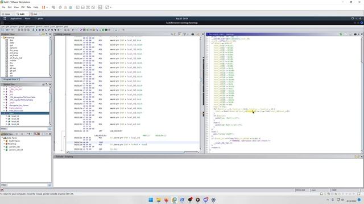This screenshot has height=204, width=364.
Task: Show hidden system tray icons chevron
Action: point(328,199)
